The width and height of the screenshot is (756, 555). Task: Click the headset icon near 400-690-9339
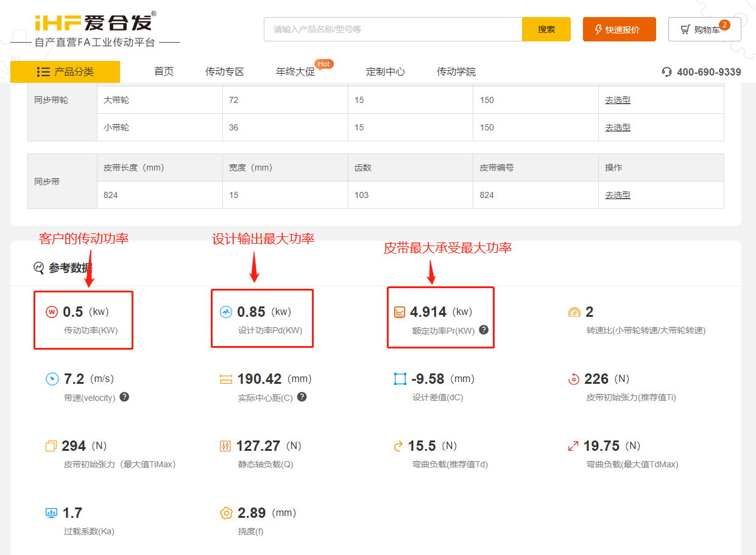coord(667,72)
